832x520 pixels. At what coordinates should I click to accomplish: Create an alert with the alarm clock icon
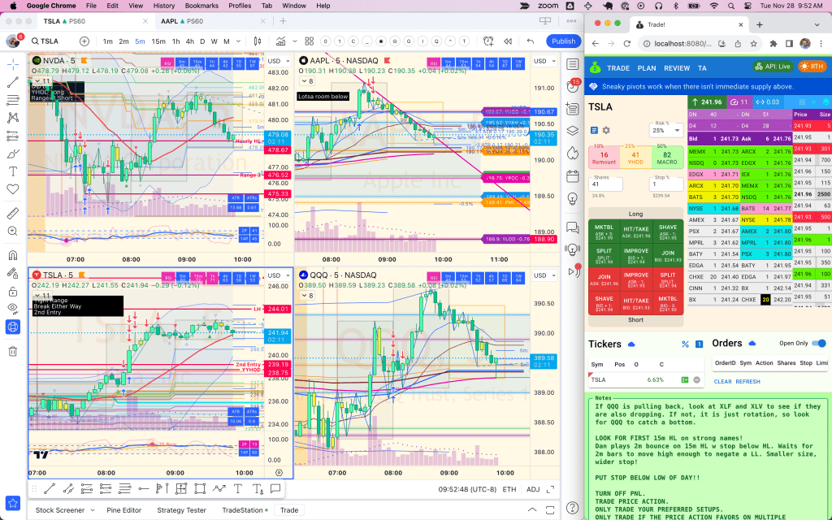pyautogui.click(x=488, y=41)
